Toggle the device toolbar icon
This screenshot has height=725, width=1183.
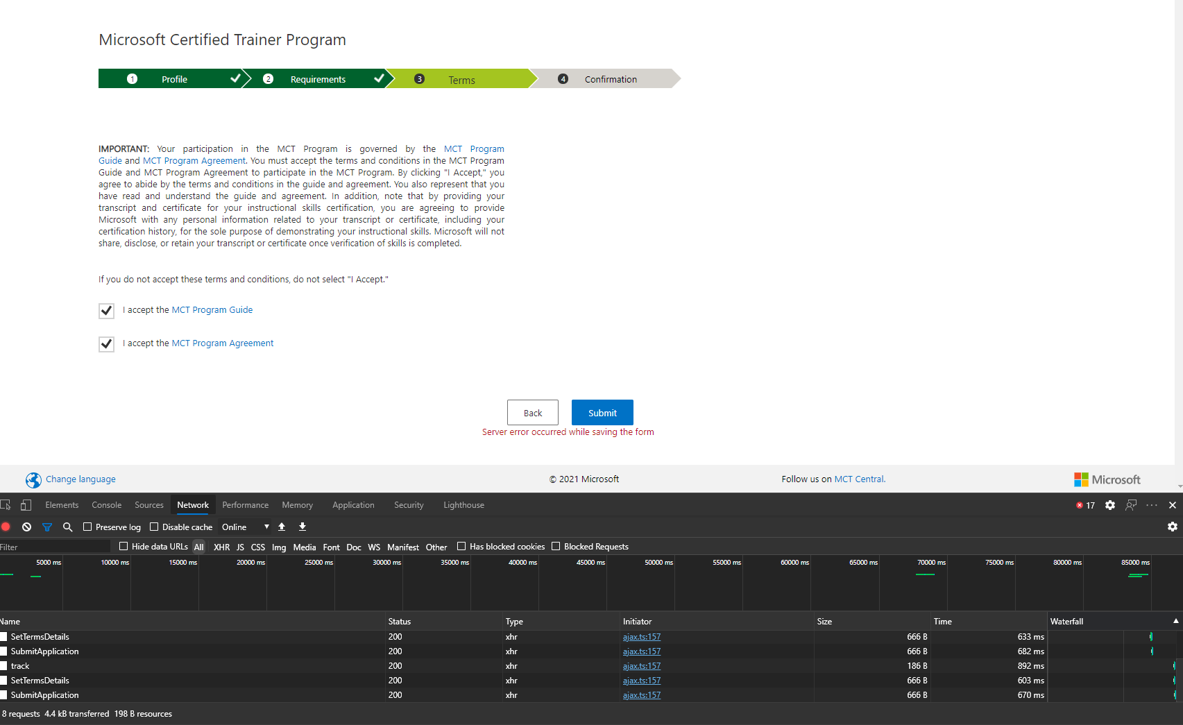pos(26,505)
